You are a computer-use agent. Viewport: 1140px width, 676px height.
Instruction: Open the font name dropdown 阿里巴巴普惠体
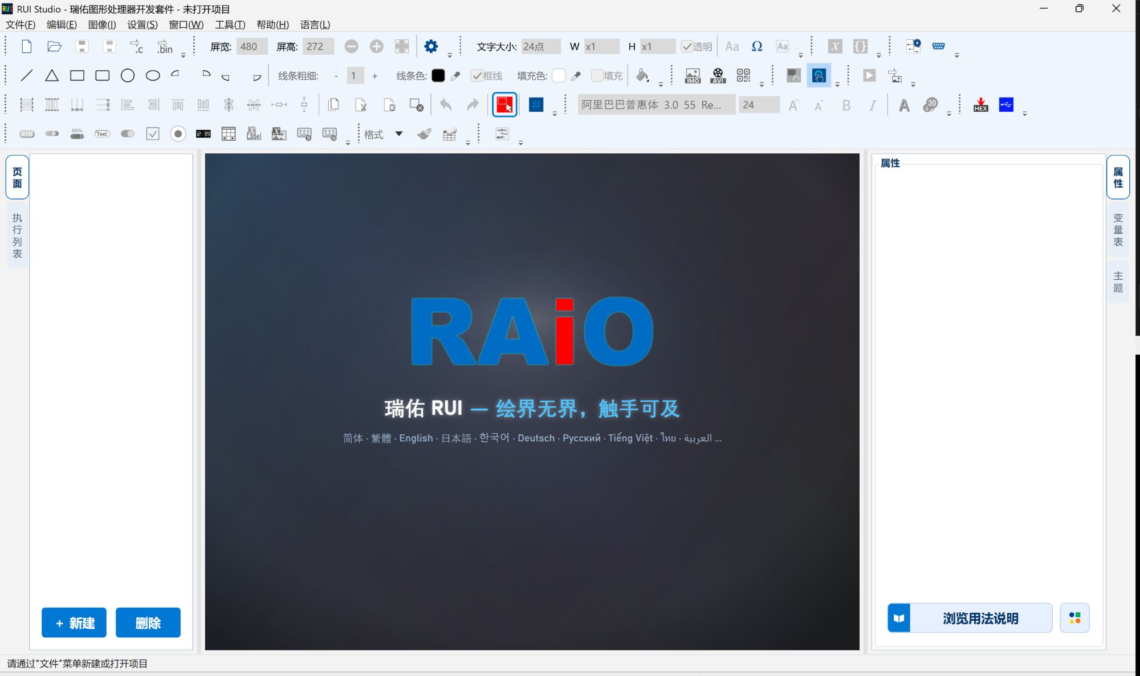656,105
